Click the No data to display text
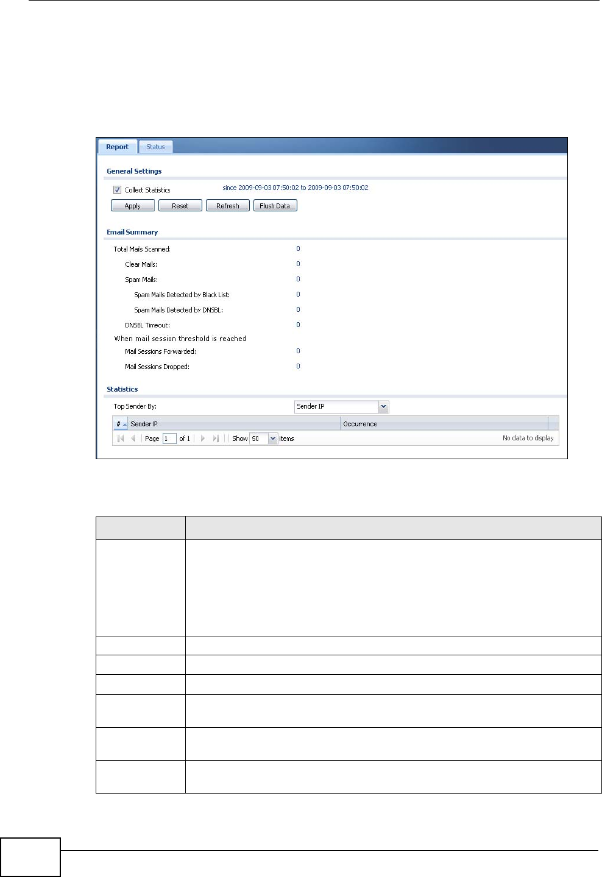 coord(528,438)
